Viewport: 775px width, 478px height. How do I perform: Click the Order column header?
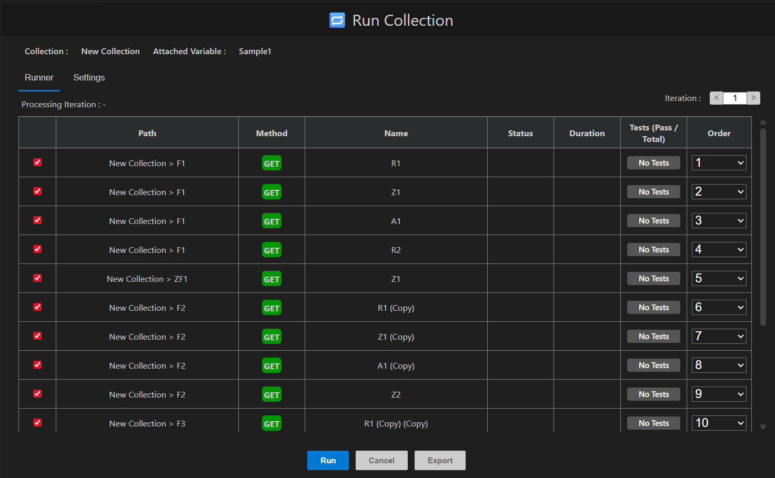coord(719,133)
